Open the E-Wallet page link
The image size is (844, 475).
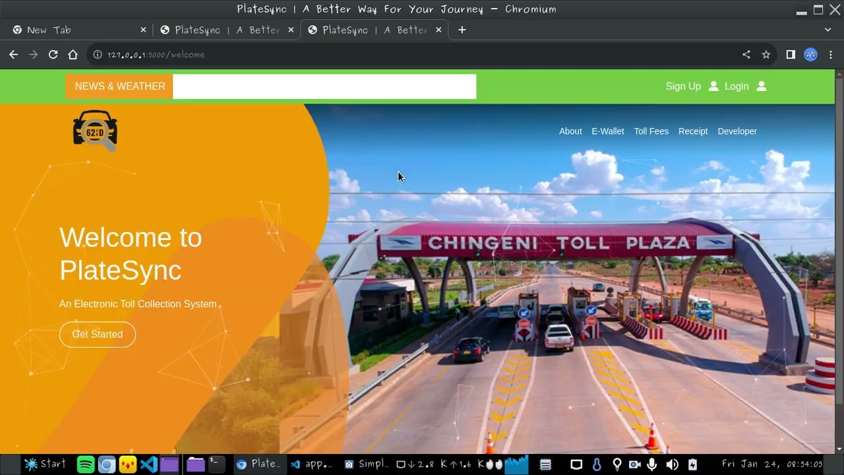(x=608, y=131)
